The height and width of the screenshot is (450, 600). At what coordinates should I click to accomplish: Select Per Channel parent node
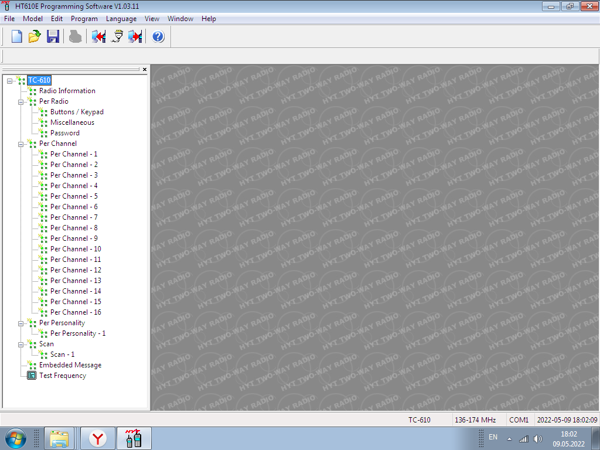pos(58,144)
